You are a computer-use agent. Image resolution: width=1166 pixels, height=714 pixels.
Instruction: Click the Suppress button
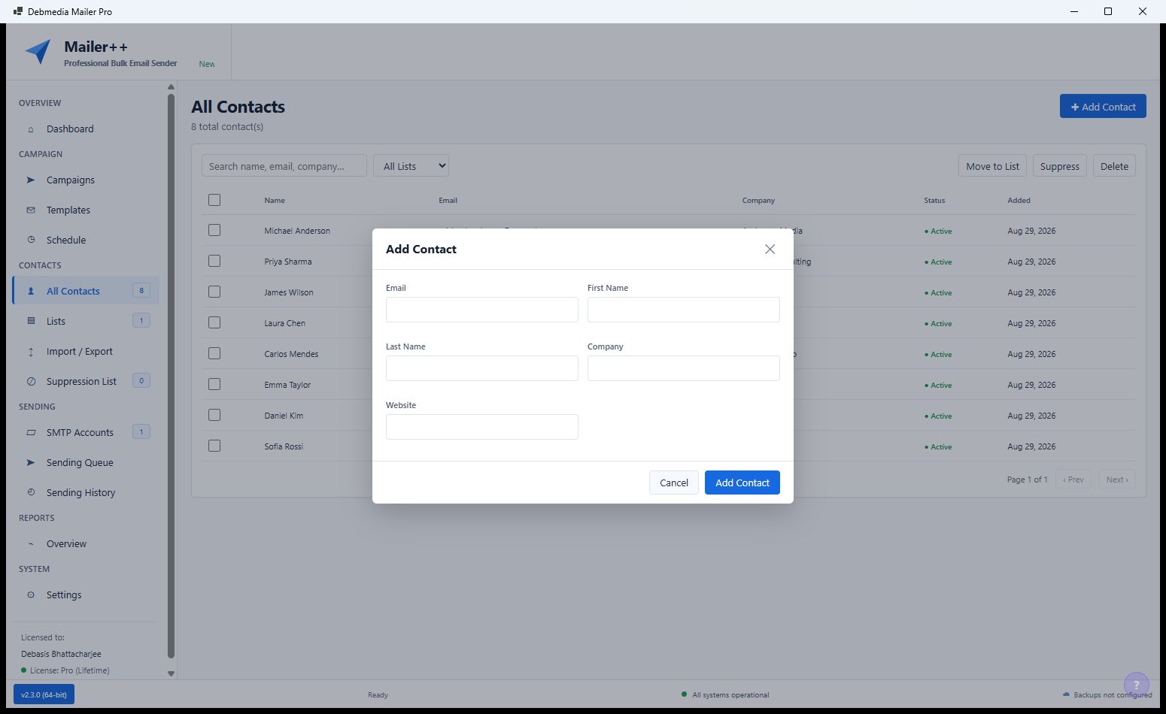coord(1060,166)
